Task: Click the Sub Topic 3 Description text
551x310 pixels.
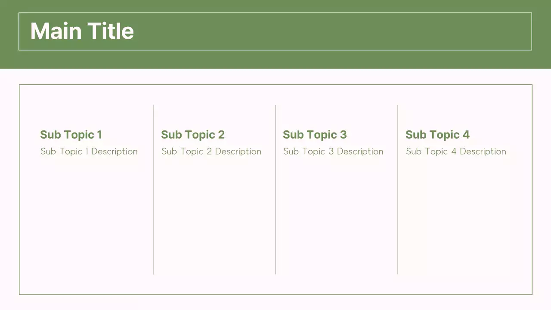Action: point(333,152)
